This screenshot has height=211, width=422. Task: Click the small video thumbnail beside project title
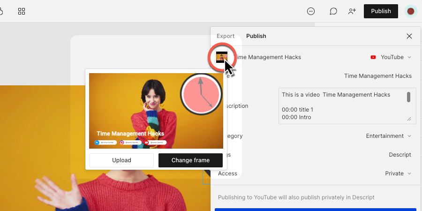(x=222, y=57)
